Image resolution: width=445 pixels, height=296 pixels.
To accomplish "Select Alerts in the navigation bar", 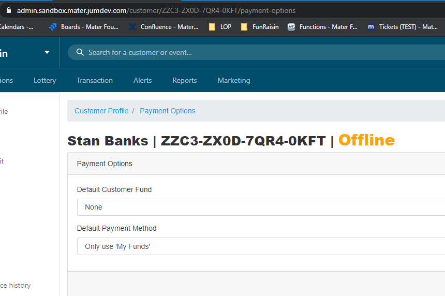I will click(x=142, y=80).
